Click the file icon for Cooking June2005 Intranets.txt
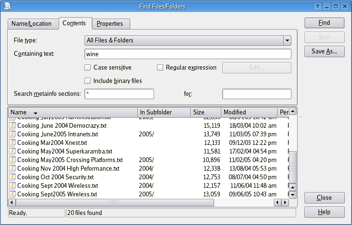352x225 pixels. click(13, 134)
